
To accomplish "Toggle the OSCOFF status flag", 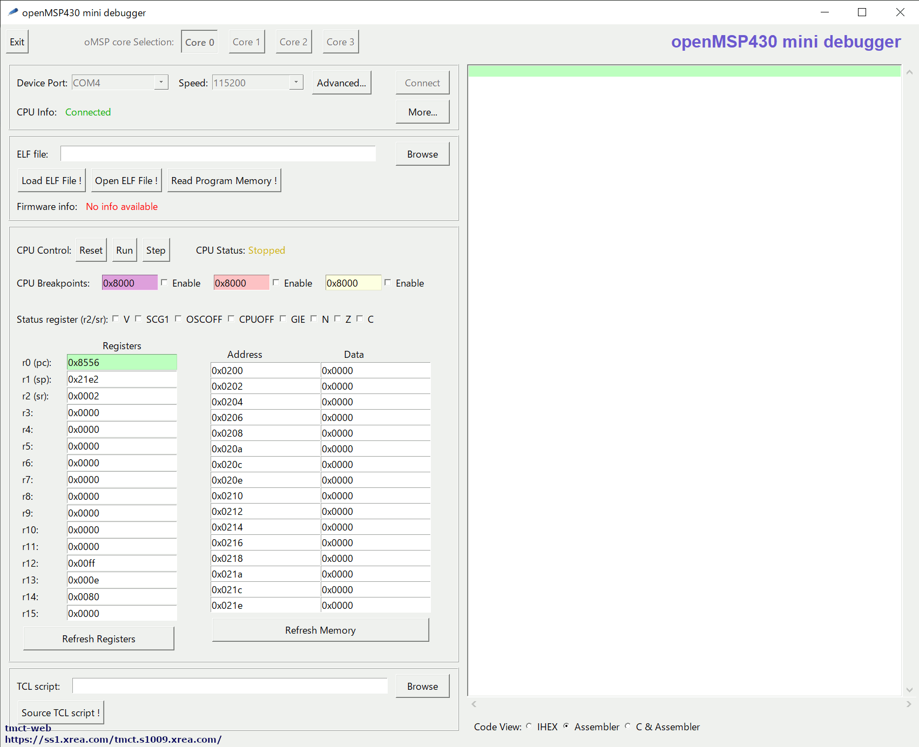I will [x=178, y=318].
